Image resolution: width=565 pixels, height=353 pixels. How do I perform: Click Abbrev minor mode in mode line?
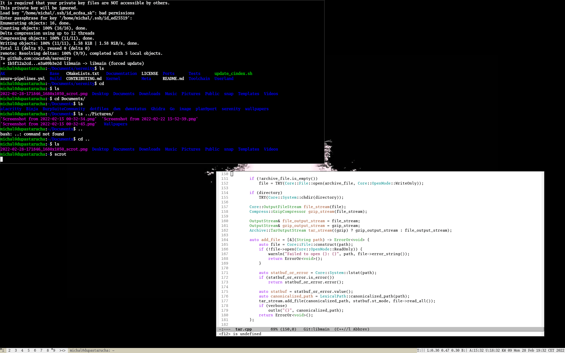point(361,329)
